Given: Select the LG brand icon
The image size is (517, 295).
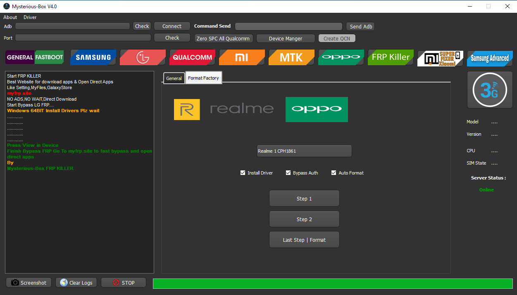Looking at the screenshot, I should (x=143, y=57).
